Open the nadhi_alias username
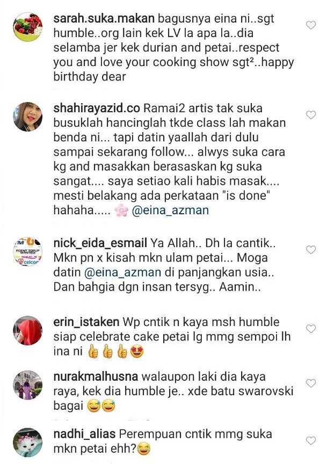The height and width of the screenshot is (464, 334). (84, 434)
